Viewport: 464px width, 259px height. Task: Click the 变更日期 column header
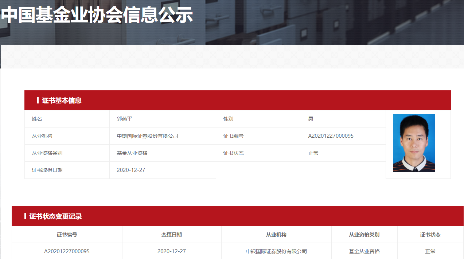(172, 235)
